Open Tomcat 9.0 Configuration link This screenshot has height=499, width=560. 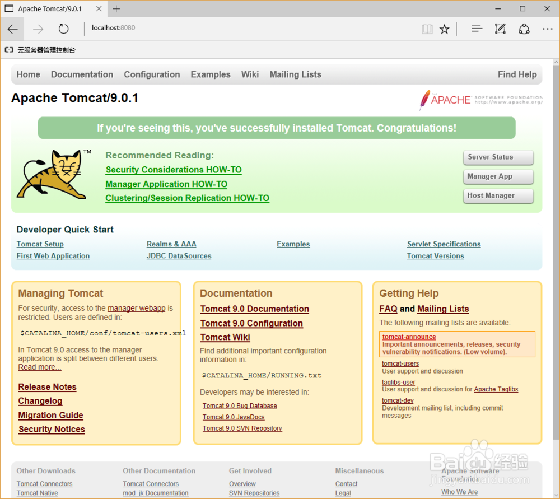[x=251, y=323]
